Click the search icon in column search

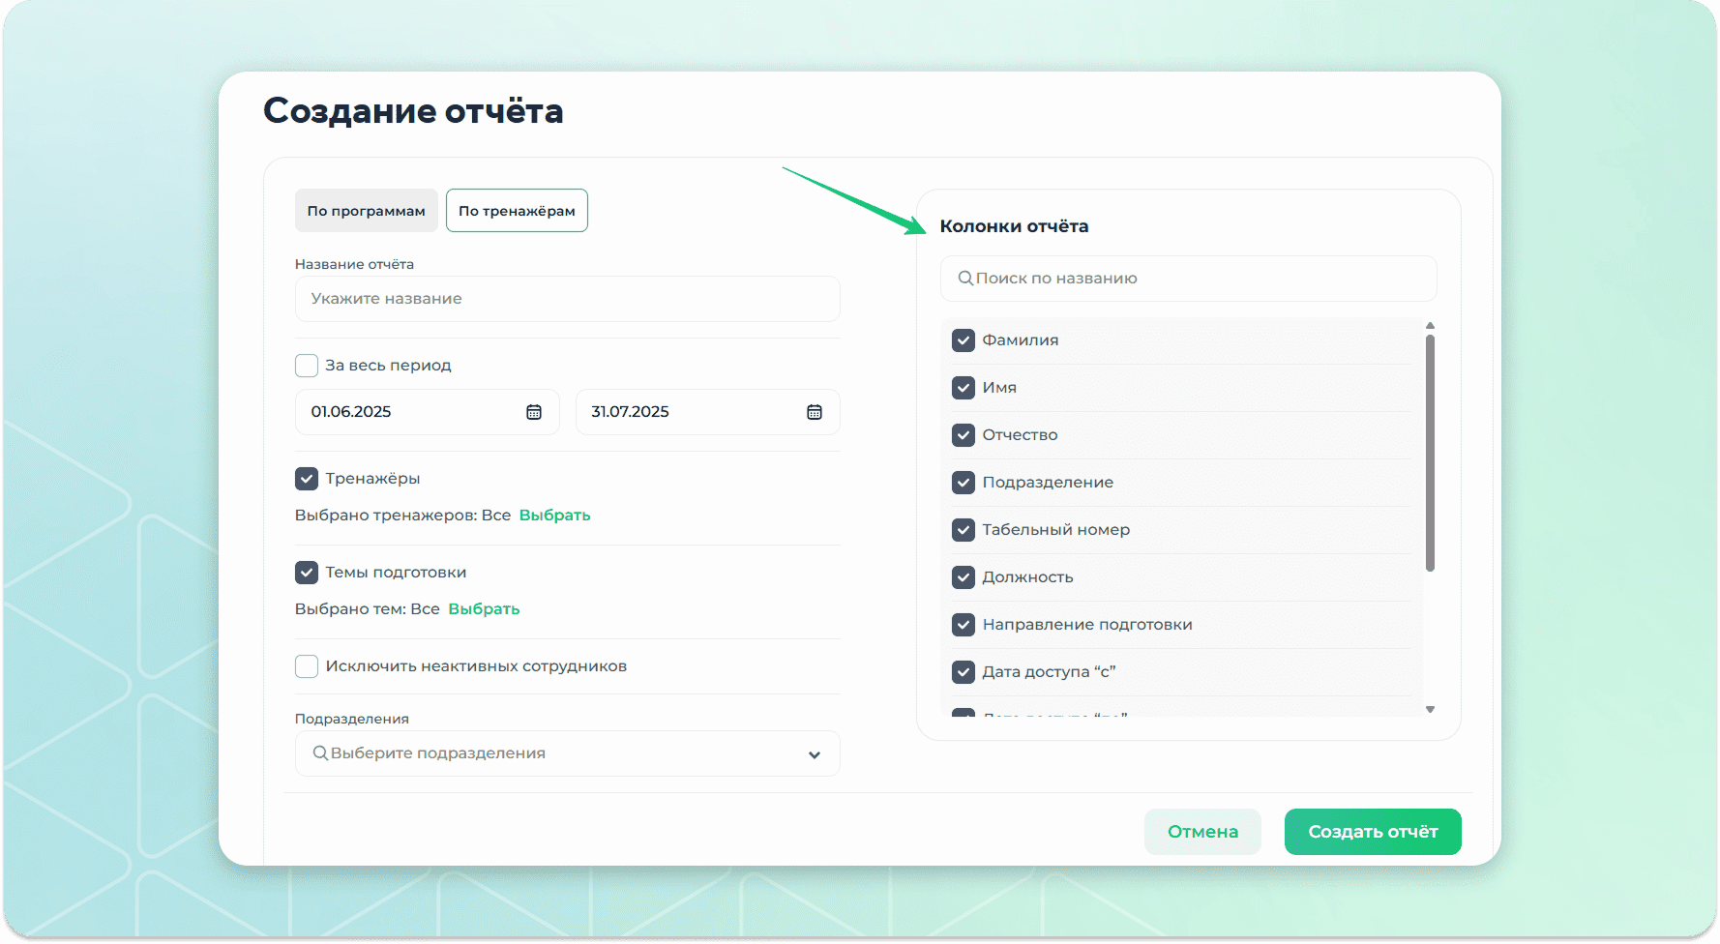click(x=964, y=279)
